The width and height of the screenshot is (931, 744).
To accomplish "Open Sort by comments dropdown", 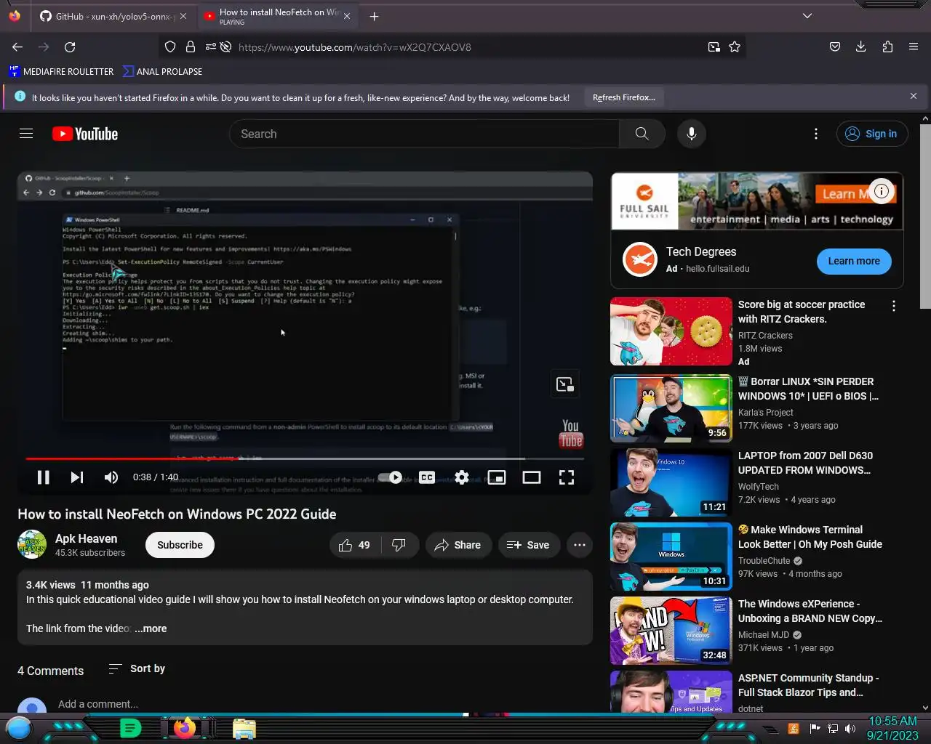I will click(x=137, y=668).
